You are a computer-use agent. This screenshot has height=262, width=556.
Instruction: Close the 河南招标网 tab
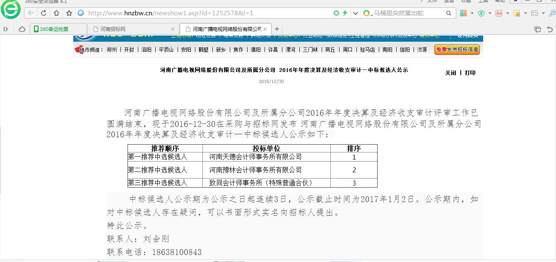coord(173,29)
